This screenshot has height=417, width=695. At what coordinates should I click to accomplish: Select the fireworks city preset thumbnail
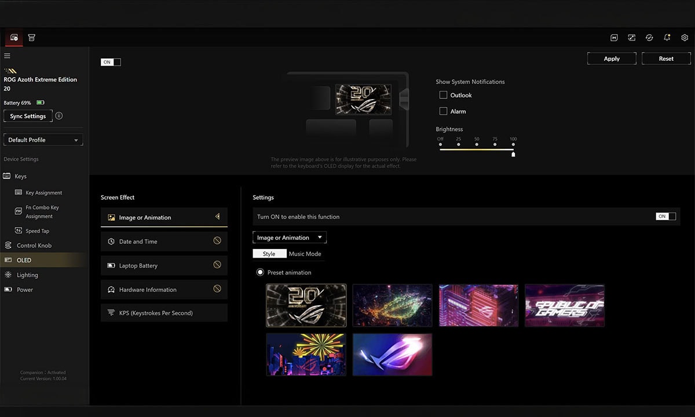pos(306,354)
